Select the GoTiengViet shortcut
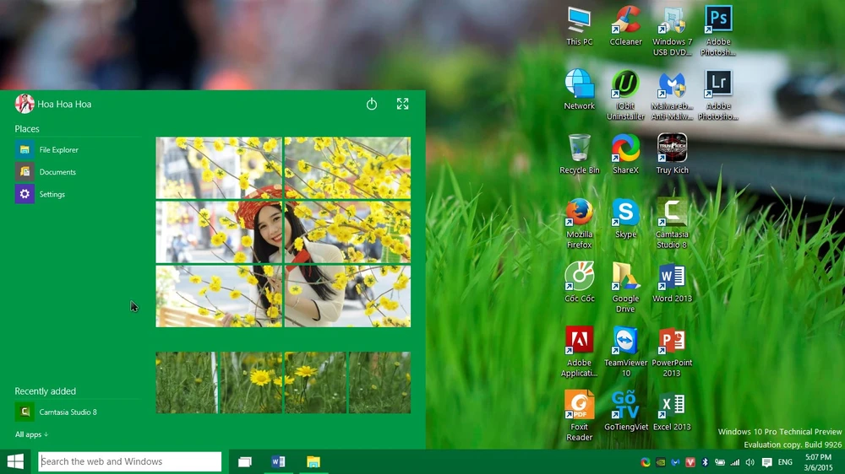The width and height of the screenshot is (845, 474). pos(625,411)
